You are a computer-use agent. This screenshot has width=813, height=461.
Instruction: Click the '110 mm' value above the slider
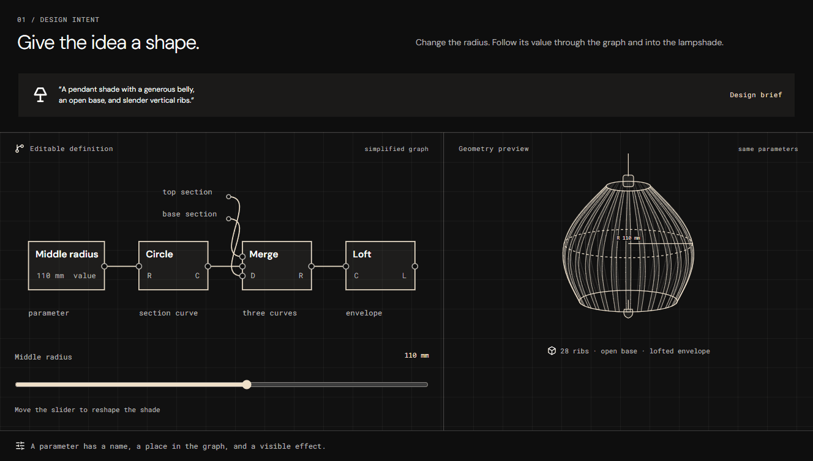[x=417, y=355]
